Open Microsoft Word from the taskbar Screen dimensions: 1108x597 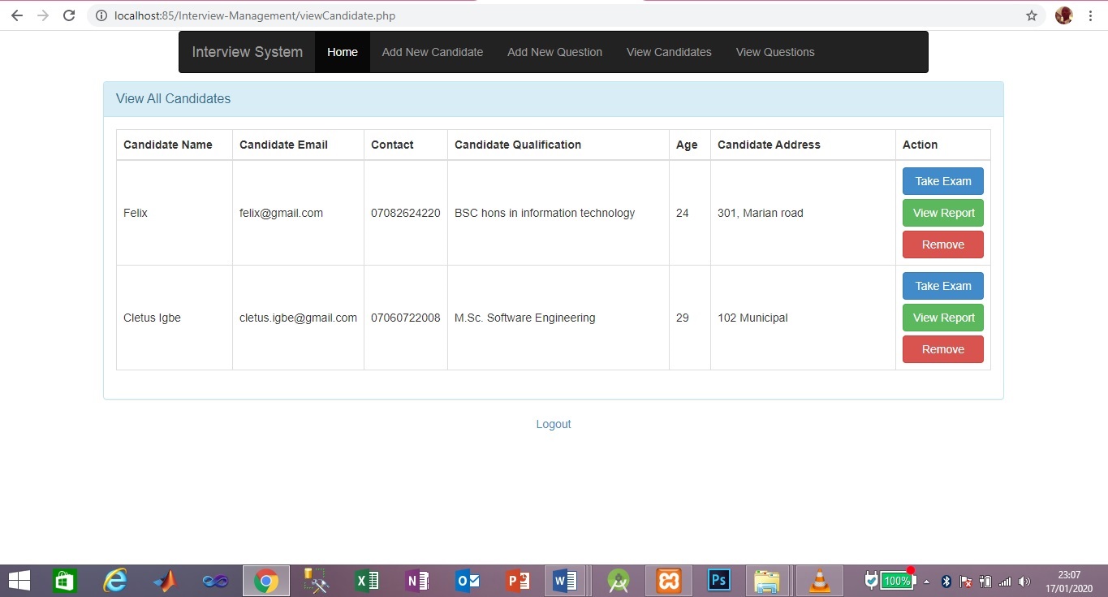(x=567, y=580)
